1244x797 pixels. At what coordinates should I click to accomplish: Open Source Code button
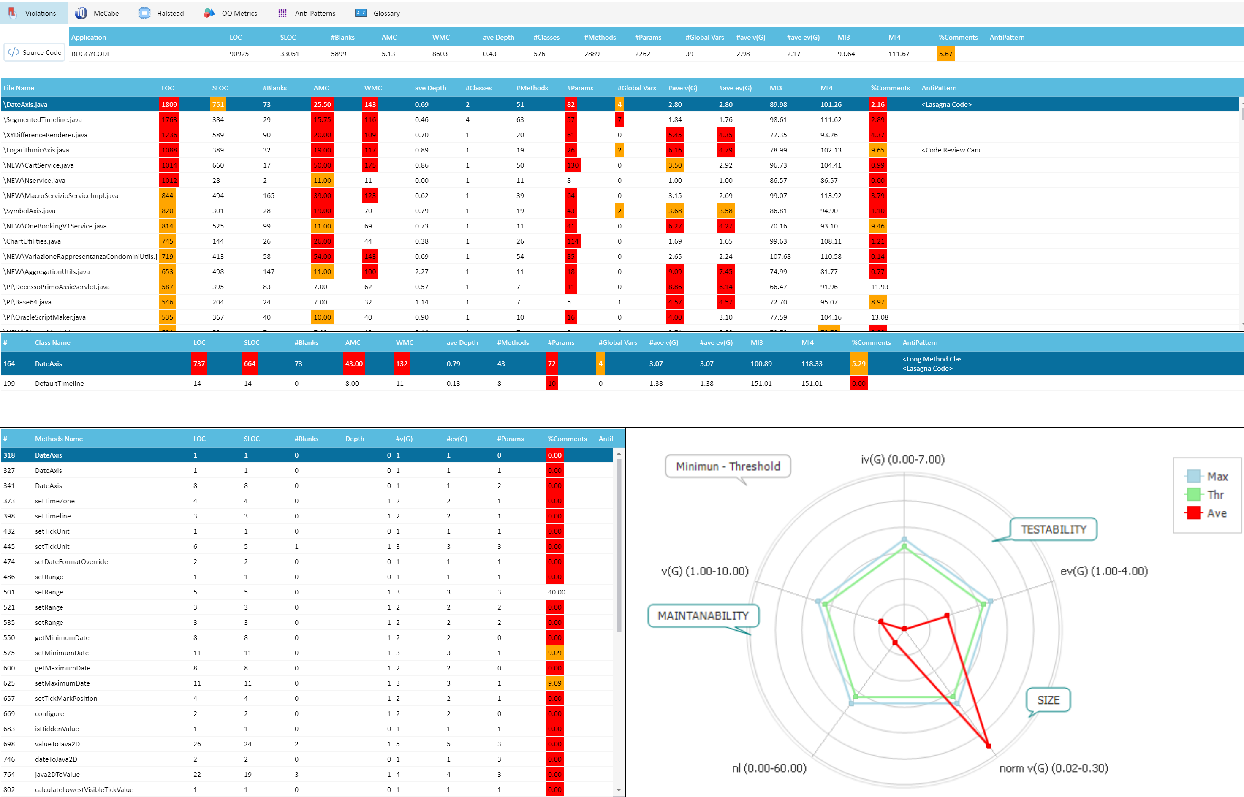(x=35, y=52)
